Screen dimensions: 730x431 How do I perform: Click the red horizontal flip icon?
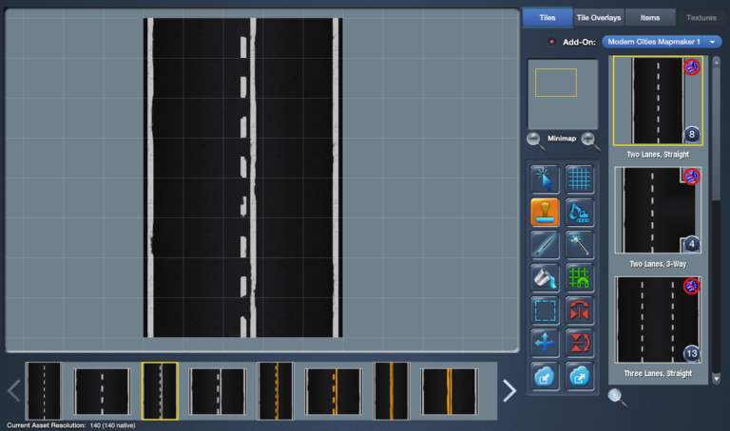pos(579,310)
